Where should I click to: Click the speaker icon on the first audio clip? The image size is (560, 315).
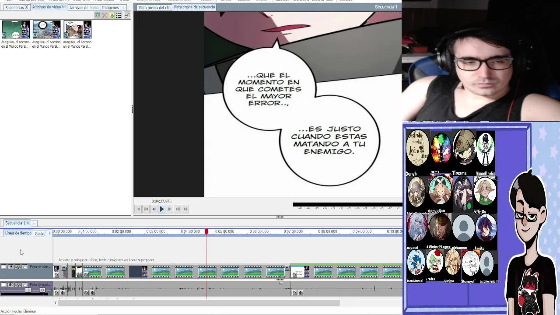[63, 293]
